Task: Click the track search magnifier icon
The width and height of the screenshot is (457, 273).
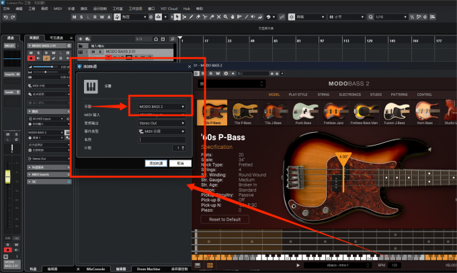Action: click(x=172, y=39)
